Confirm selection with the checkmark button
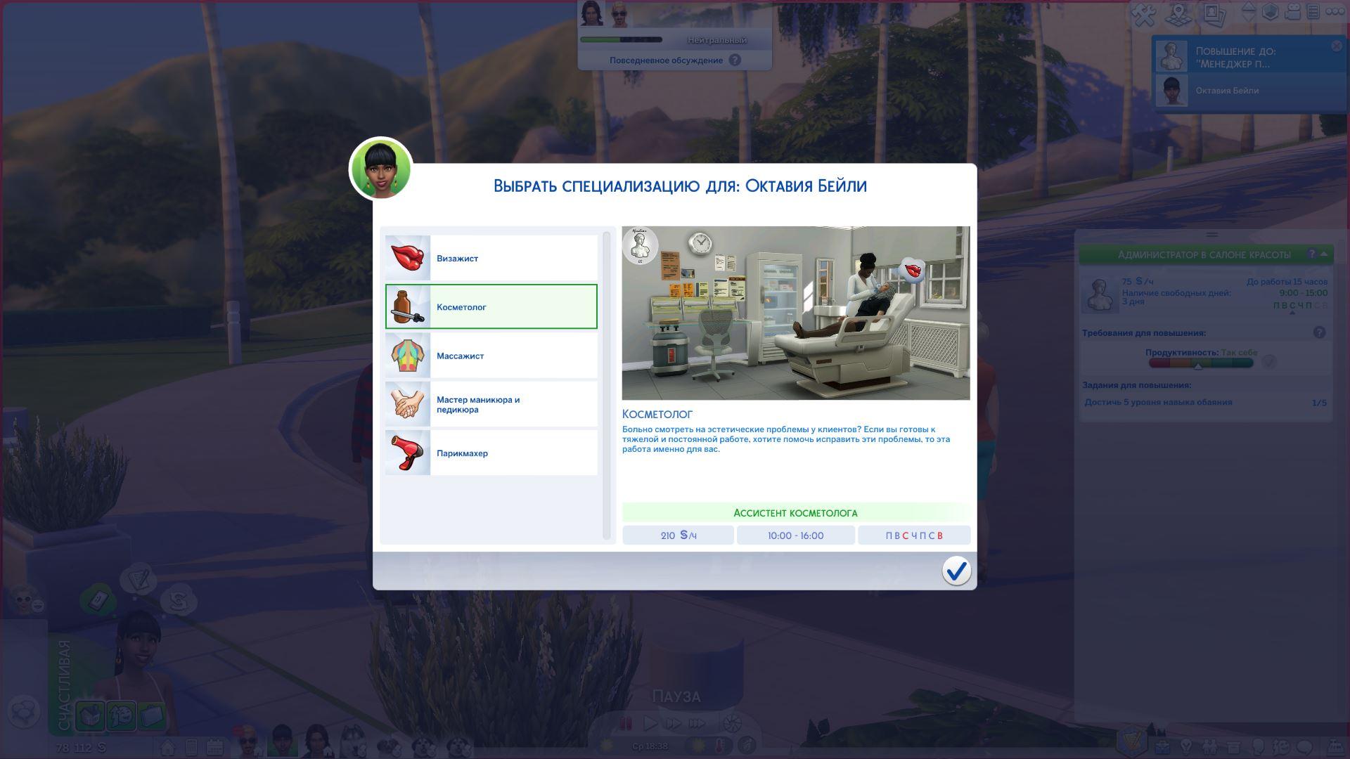 (956, 571)
